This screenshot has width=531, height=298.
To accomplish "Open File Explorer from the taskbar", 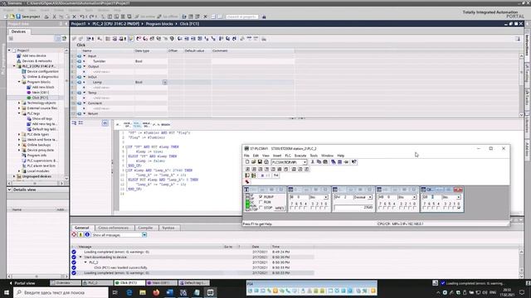I will click(143, 292).
